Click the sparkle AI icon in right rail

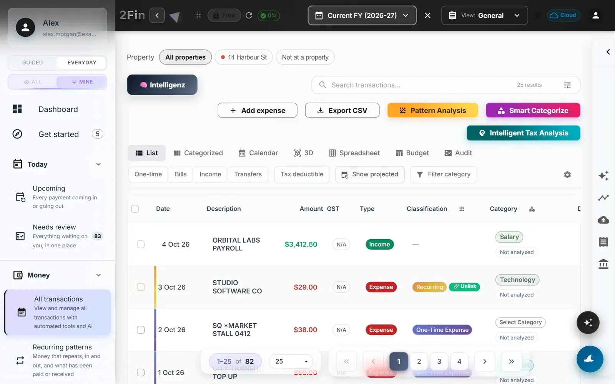pyautogui.click(x=603, y=175)
